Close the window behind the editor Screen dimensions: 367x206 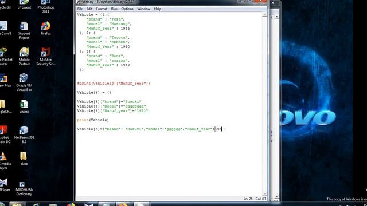click(273, 3)
